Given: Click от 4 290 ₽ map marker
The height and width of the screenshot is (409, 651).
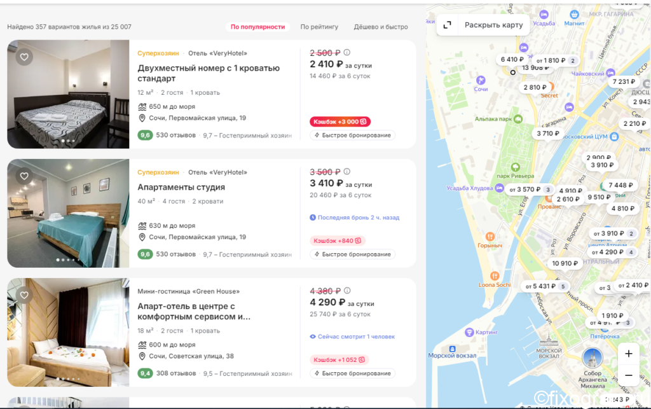Looking at the screenshot, I should pos(613,252).
